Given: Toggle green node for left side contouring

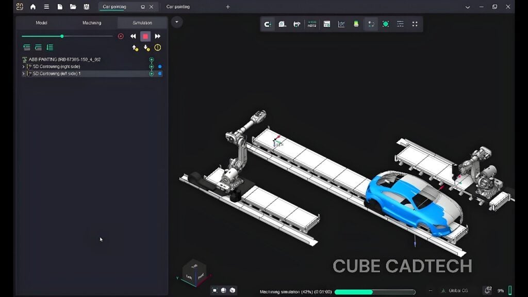Looking at the screenshot, I should coord(152,73).
